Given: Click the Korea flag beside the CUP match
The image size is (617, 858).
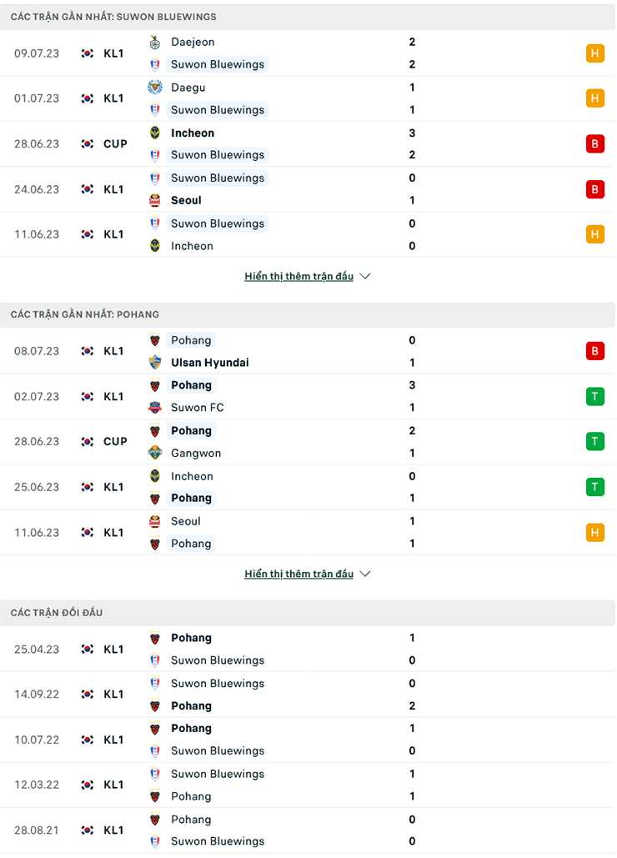Looking at the screenshot, I should (x=87, y=143).
